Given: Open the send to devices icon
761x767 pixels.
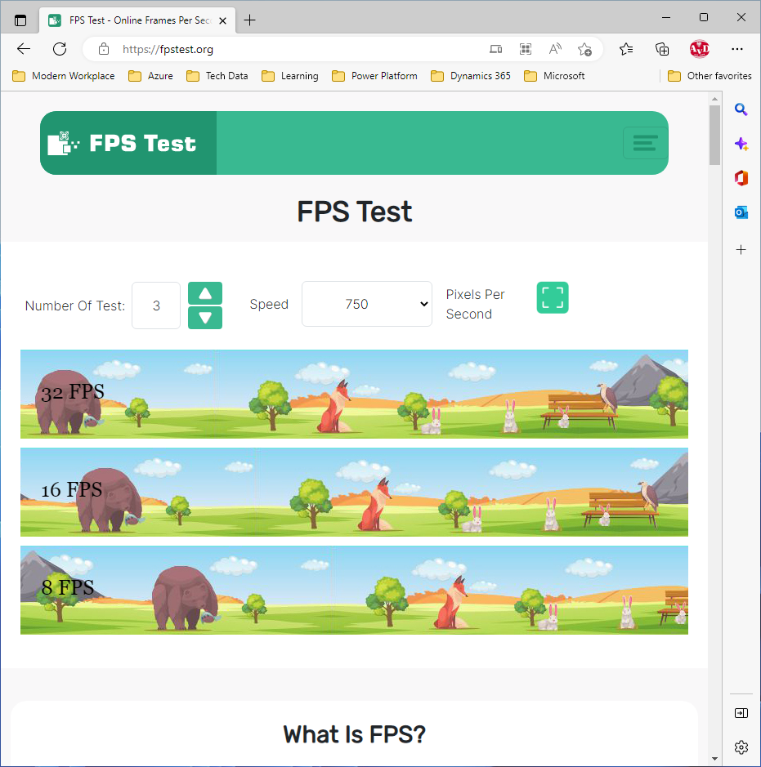Looking at the screenshot, I should [495, 49].
